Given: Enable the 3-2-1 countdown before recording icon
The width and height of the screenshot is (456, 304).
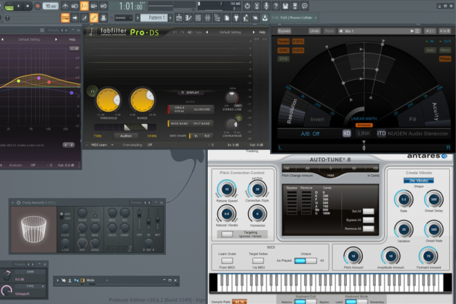Looking at the screenshot, I should (84, 6).
